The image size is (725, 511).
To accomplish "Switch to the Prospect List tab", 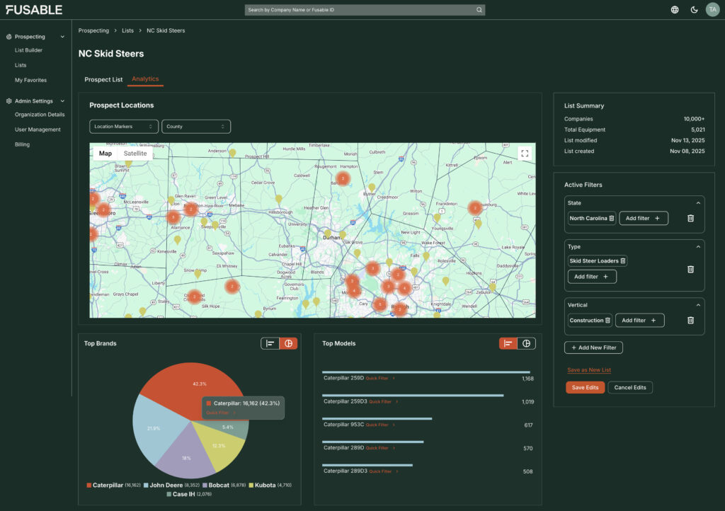I will point(103,80).
